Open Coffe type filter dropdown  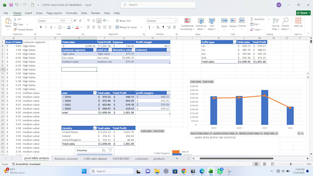click(235, 42)
